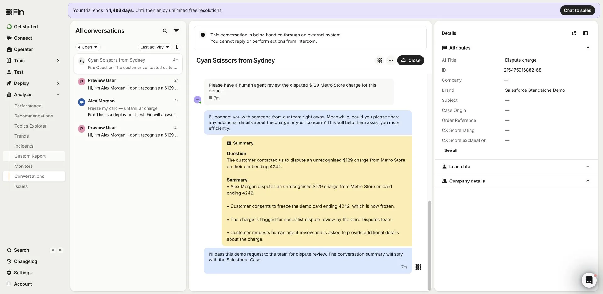Hide the Details side panel icon
Image resolution: width=603 pixels, height=294 pixels.
coord(585,33)
